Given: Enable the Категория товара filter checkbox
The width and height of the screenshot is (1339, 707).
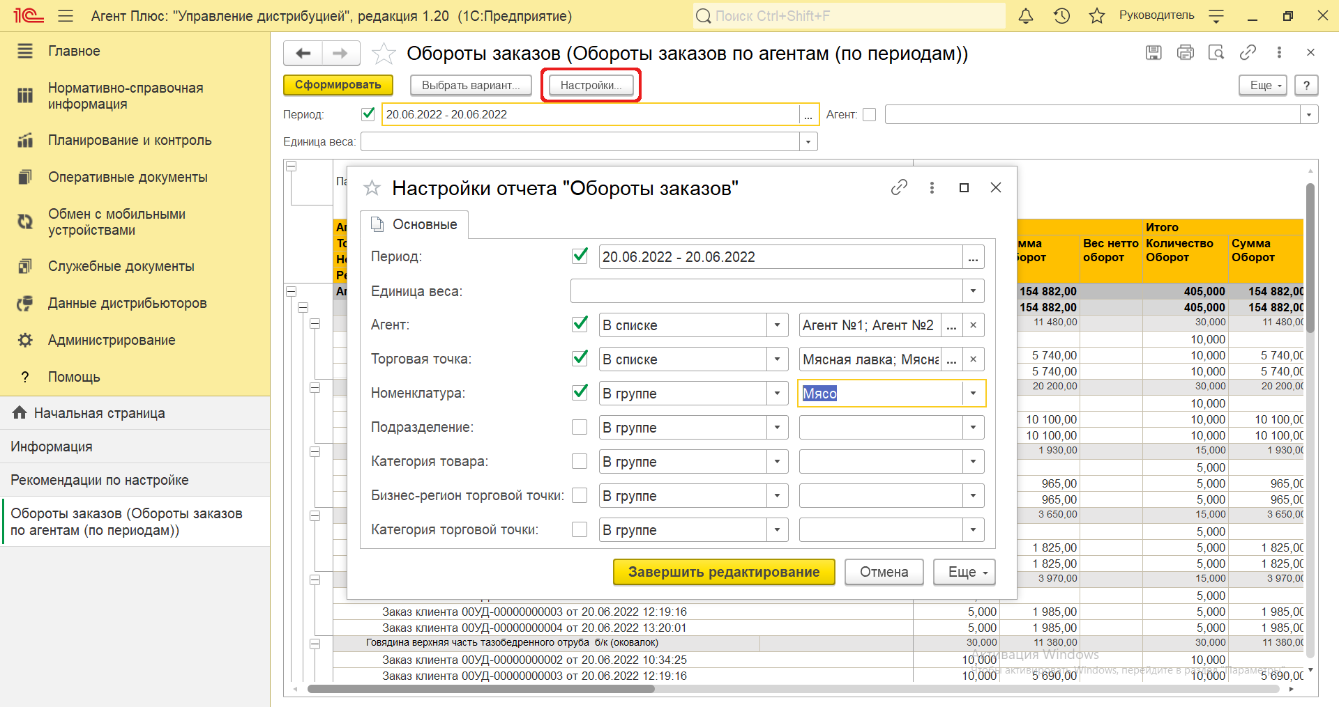Looking at the screenshot, I should click(580, 461).
